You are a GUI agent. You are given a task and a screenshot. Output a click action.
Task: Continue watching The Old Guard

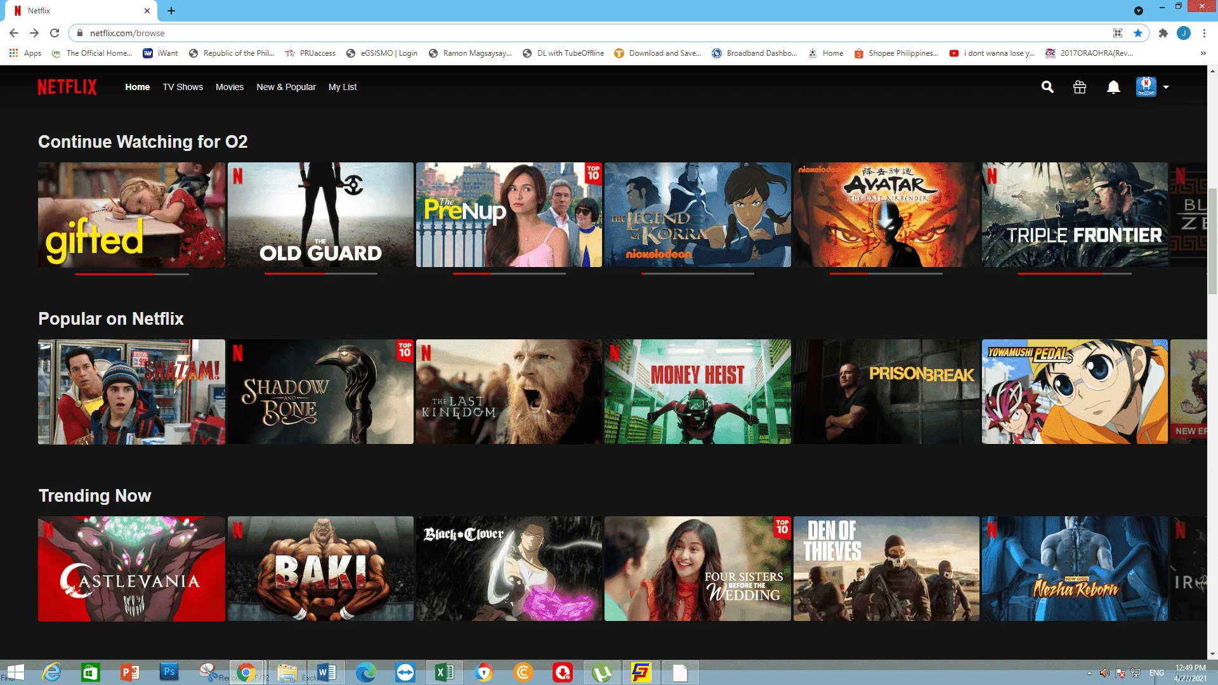[x=320, y=214]
